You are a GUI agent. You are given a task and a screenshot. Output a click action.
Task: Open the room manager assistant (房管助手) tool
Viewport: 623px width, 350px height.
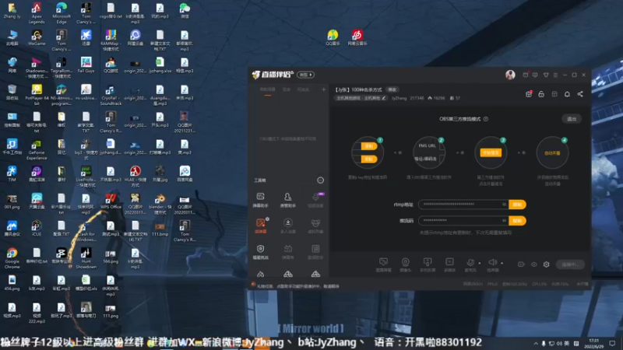pos(287,200)
